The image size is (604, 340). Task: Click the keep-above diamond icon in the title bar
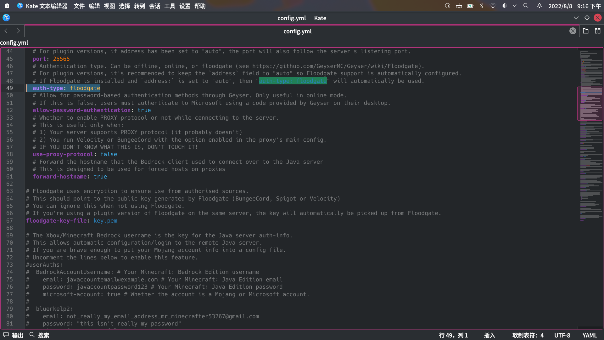click(x=587, y=18)
